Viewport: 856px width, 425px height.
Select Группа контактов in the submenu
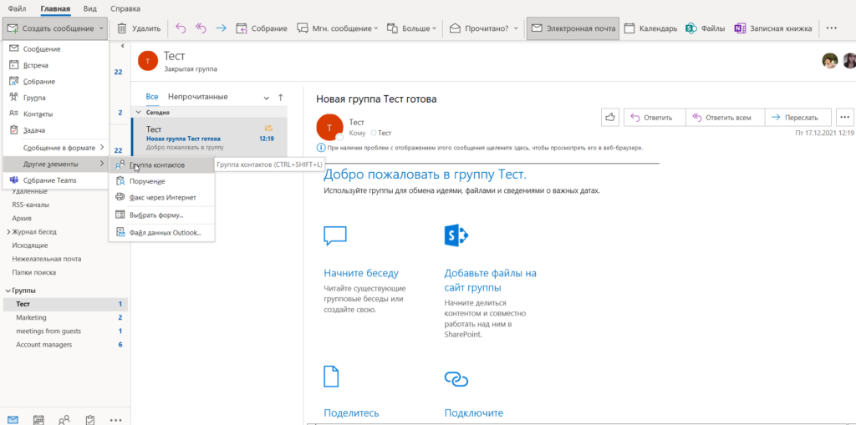(x=161, y=164)
